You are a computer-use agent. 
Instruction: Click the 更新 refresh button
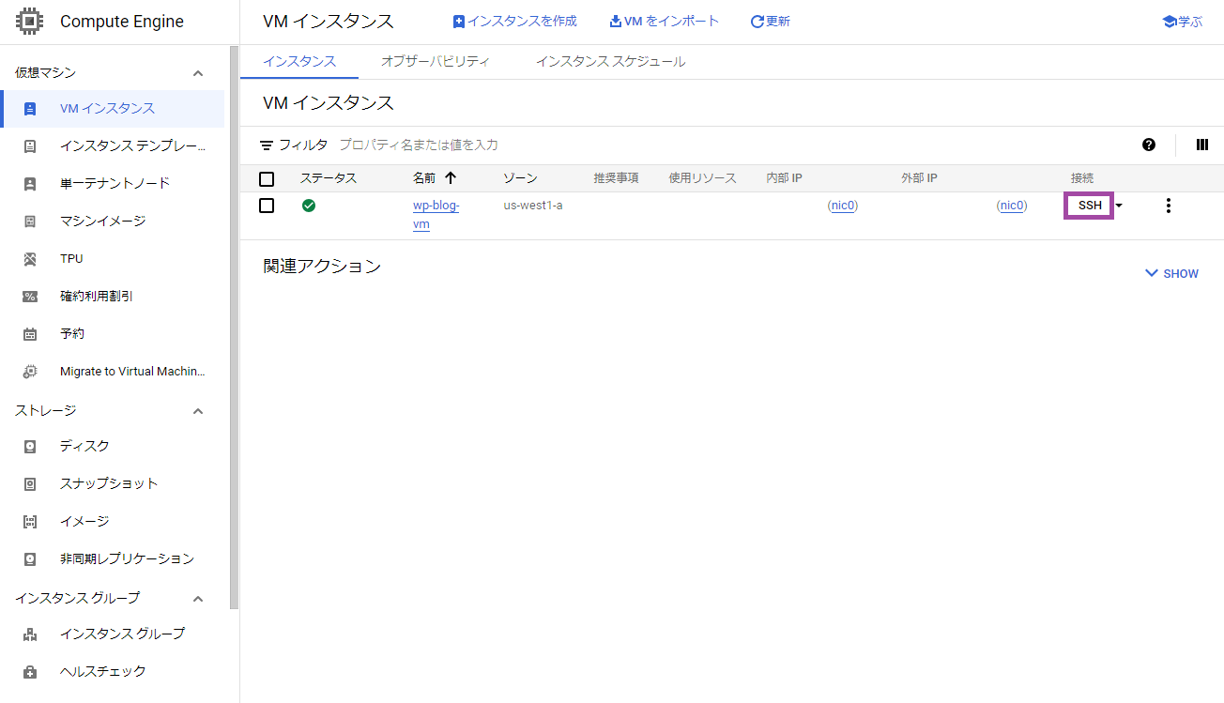click(x=770, y=21)
